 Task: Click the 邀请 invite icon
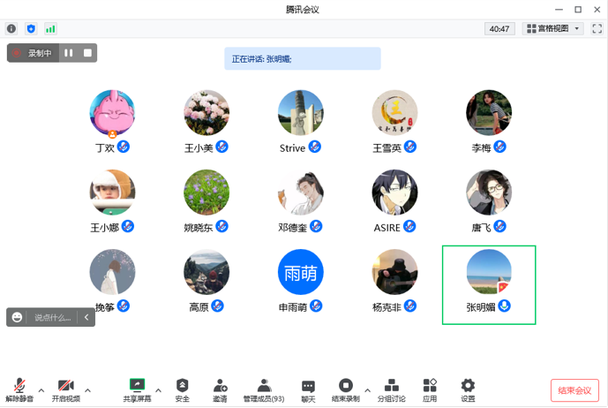[x=220, y=389]
